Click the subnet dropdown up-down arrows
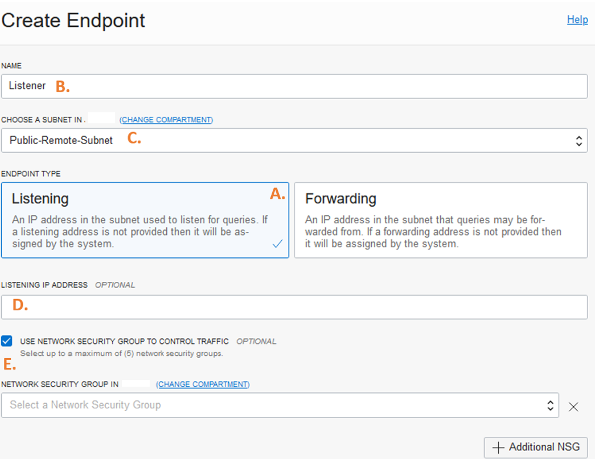Viewport: 595px width, 459px height. (578, 141)
